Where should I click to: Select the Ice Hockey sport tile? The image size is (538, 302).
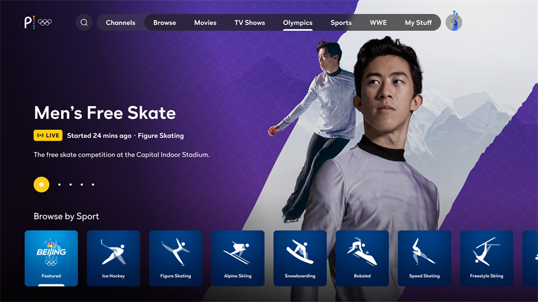point(114,258)
